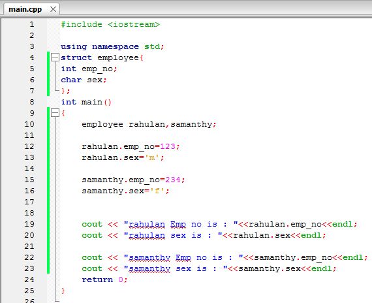Place cursor on '#include <iostream>' line
Viewport: 372px width, 303px height.
[110, 24]
